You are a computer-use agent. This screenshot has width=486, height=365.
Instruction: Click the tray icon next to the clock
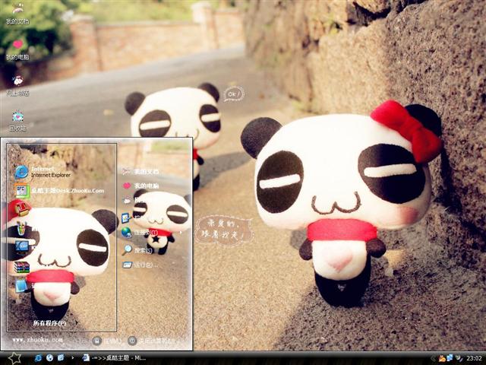click(459, 358)
